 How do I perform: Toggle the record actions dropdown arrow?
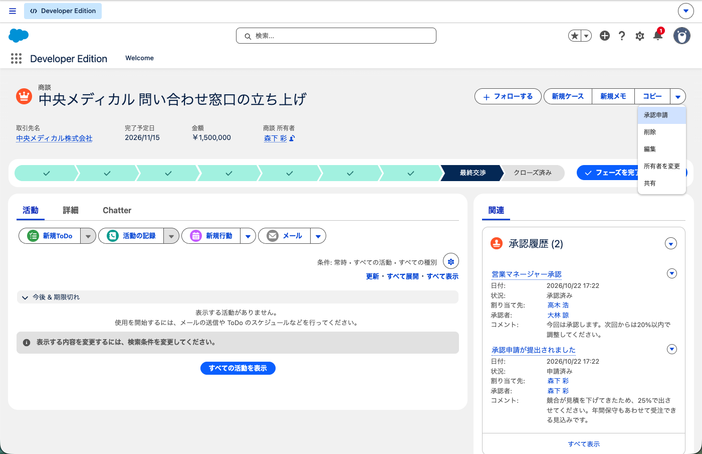coord(678,96)
